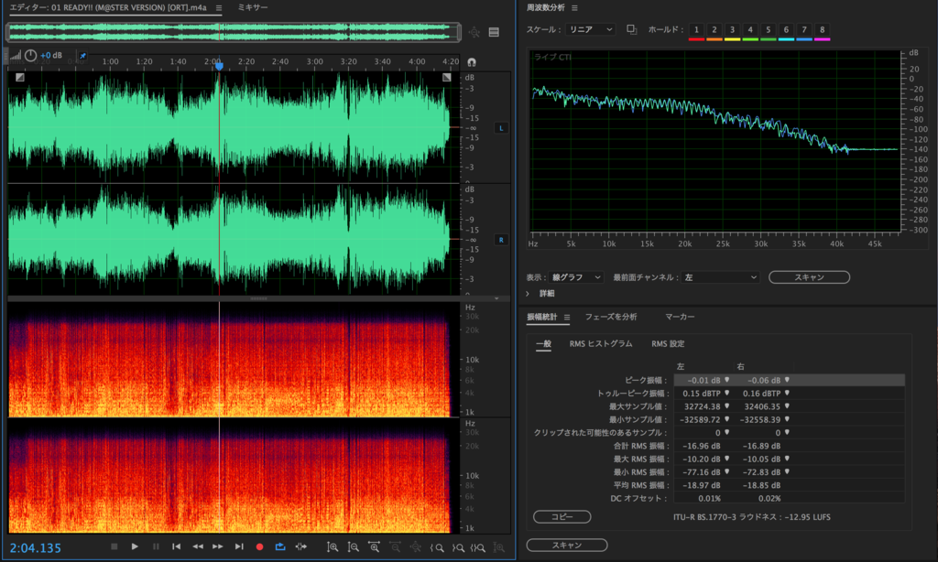This screenshot has height=562, width=938.
Task: Open the スケール リニア dropdown
Action: 590,29
